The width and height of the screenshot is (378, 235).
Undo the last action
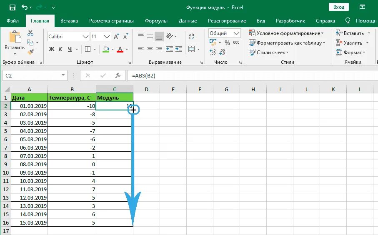tap(25, 7)
